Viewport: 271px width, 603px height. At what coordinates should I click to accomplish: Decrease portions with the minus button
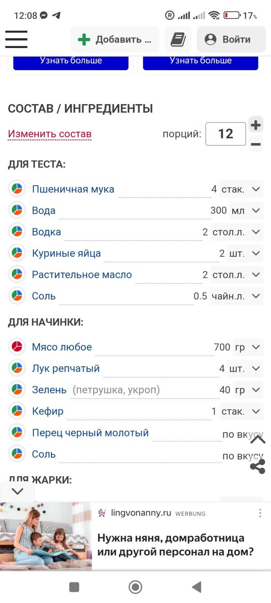point(256,144)
